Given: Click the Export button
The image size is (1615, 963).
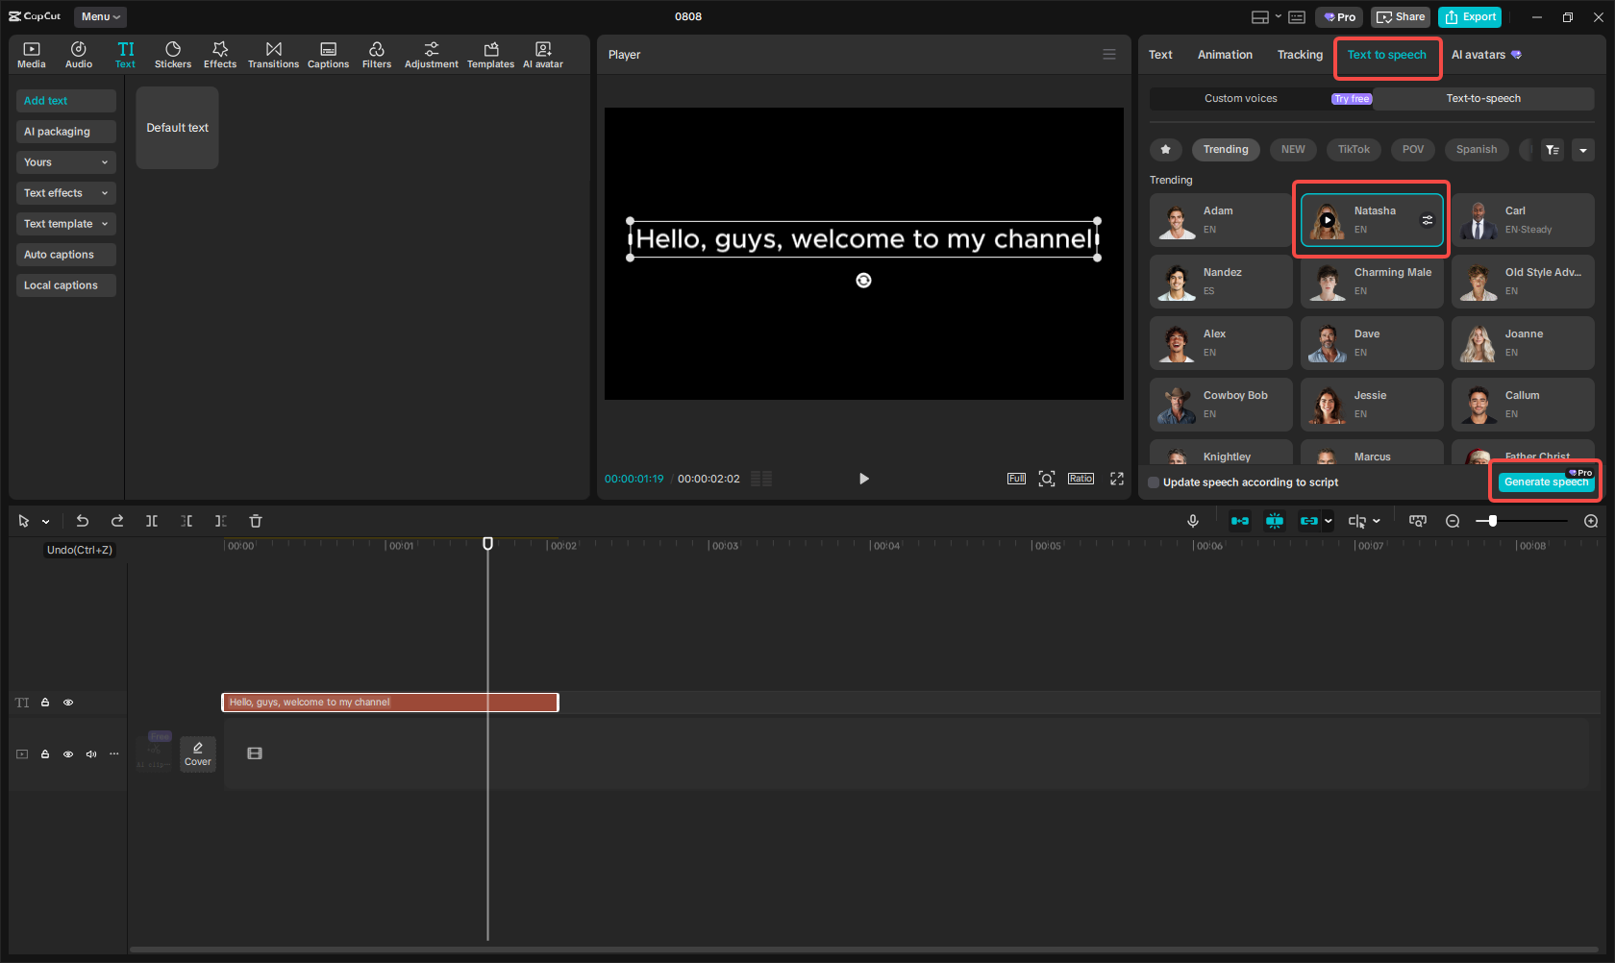Looking at the screenshot, I should (1470, 16).
